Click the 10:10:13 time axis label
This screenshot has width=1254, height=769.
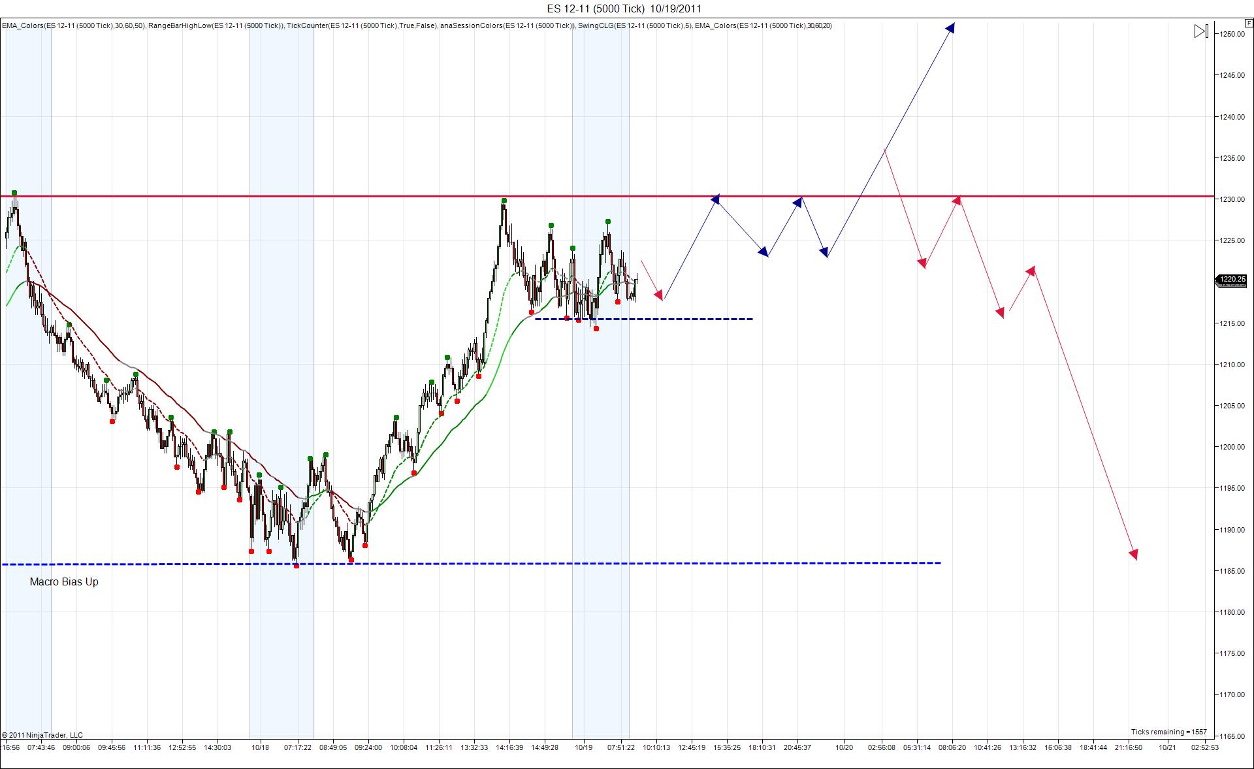coord(656,747)
